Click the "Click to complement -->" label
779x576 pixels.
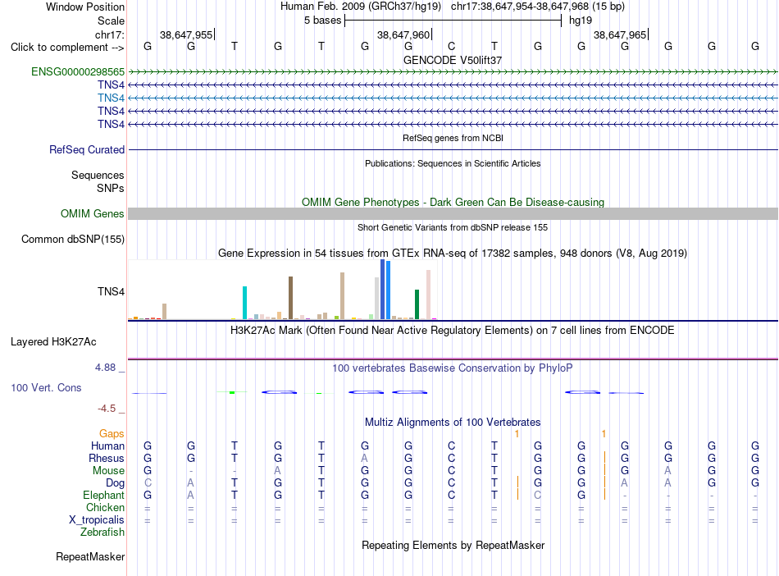67,48
